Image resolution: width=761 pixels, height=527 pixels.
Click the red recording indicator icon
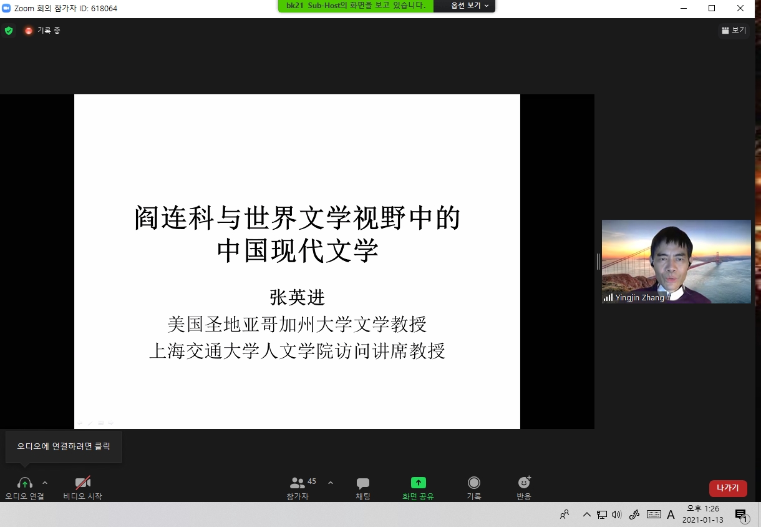tap(28, 30)
